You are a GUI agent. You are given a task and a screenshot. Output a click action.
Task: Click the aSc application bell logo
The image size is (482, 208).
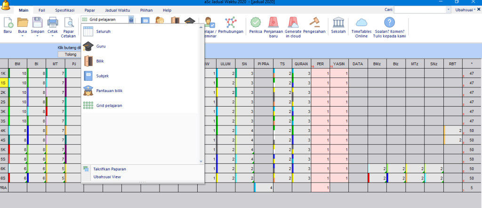(5, 6)
